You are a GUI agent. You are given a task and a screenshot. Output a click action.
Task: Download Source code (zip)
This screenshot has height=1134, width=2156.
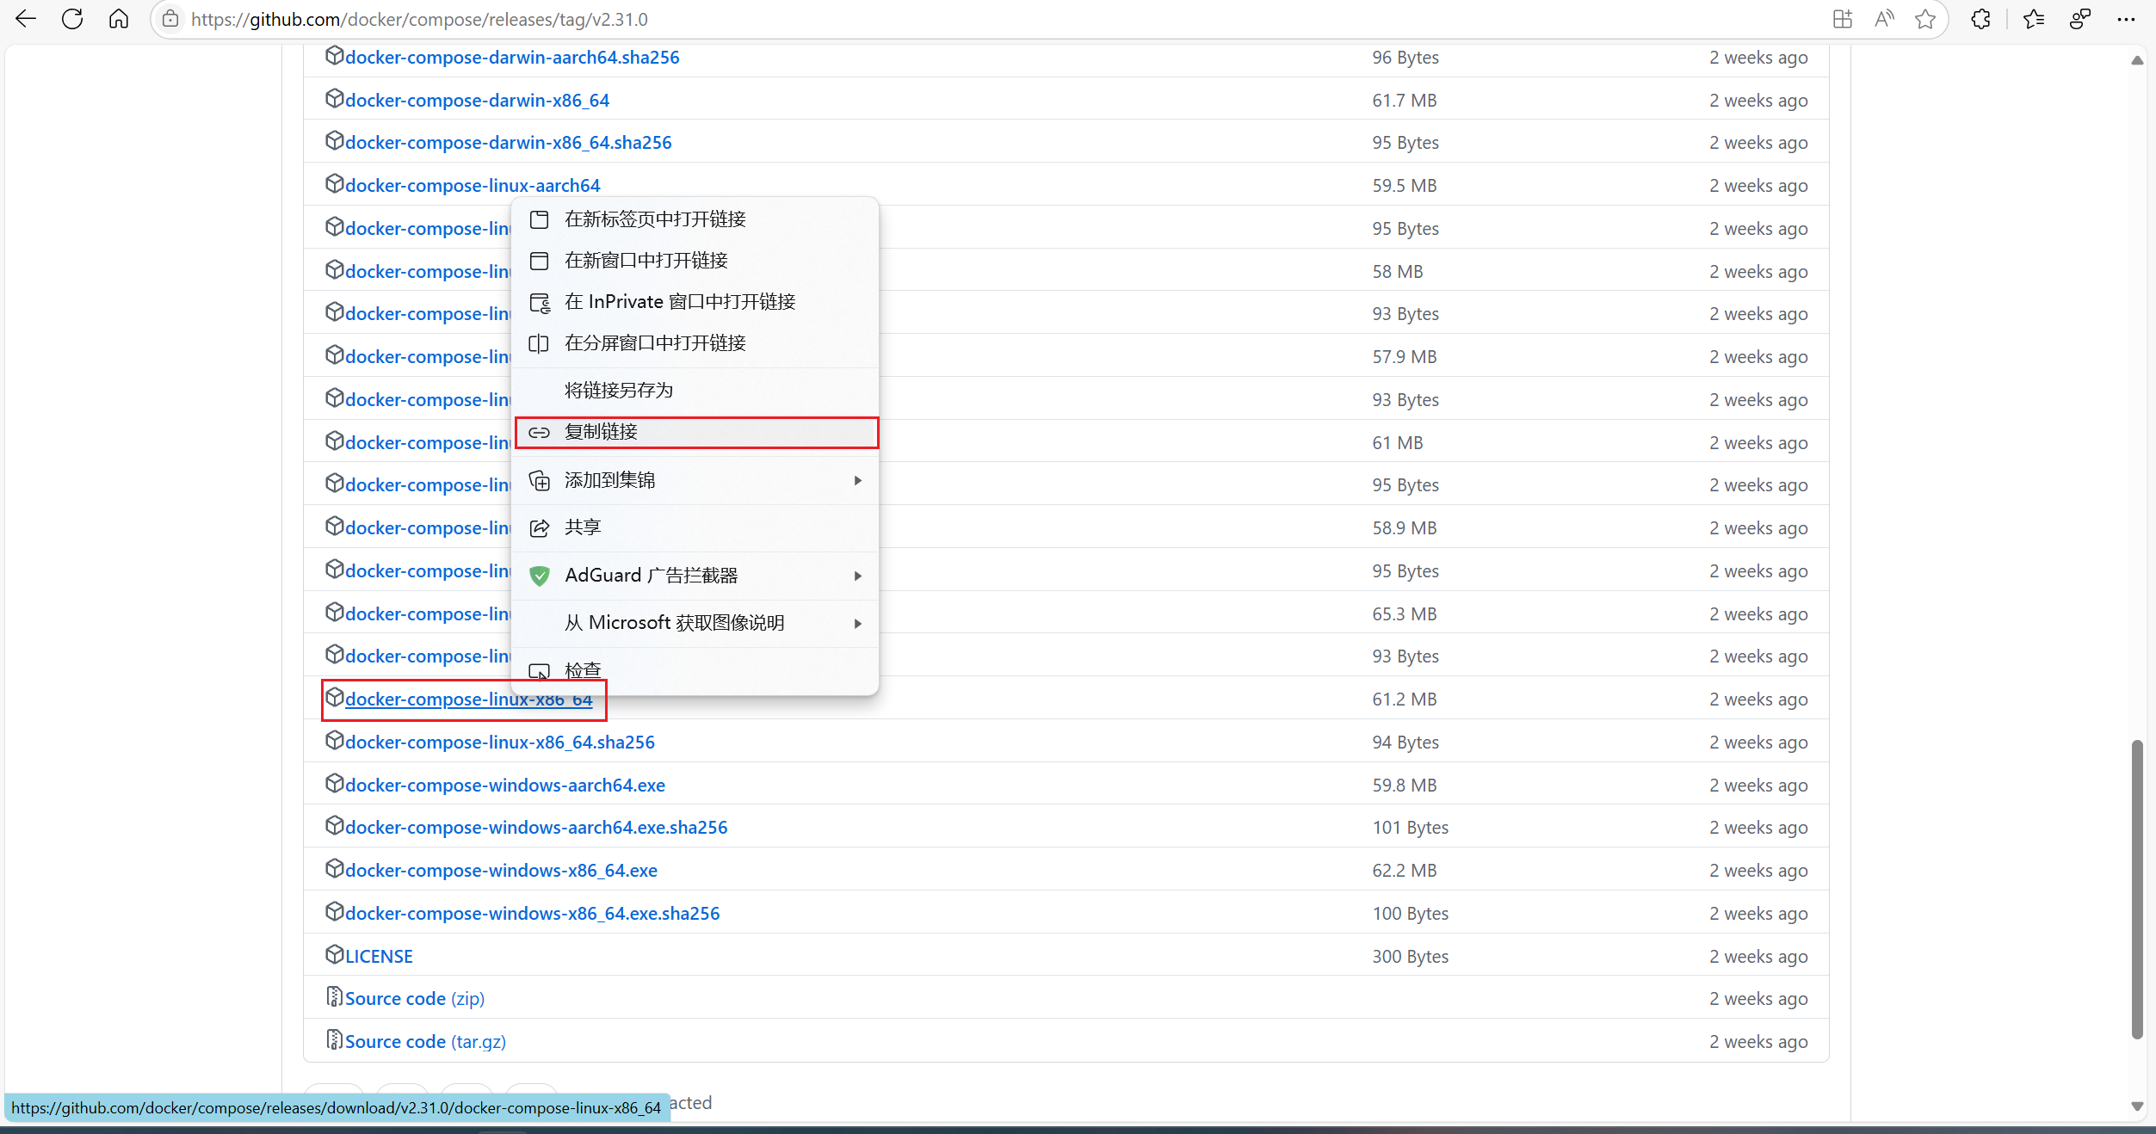coord(415,998)
